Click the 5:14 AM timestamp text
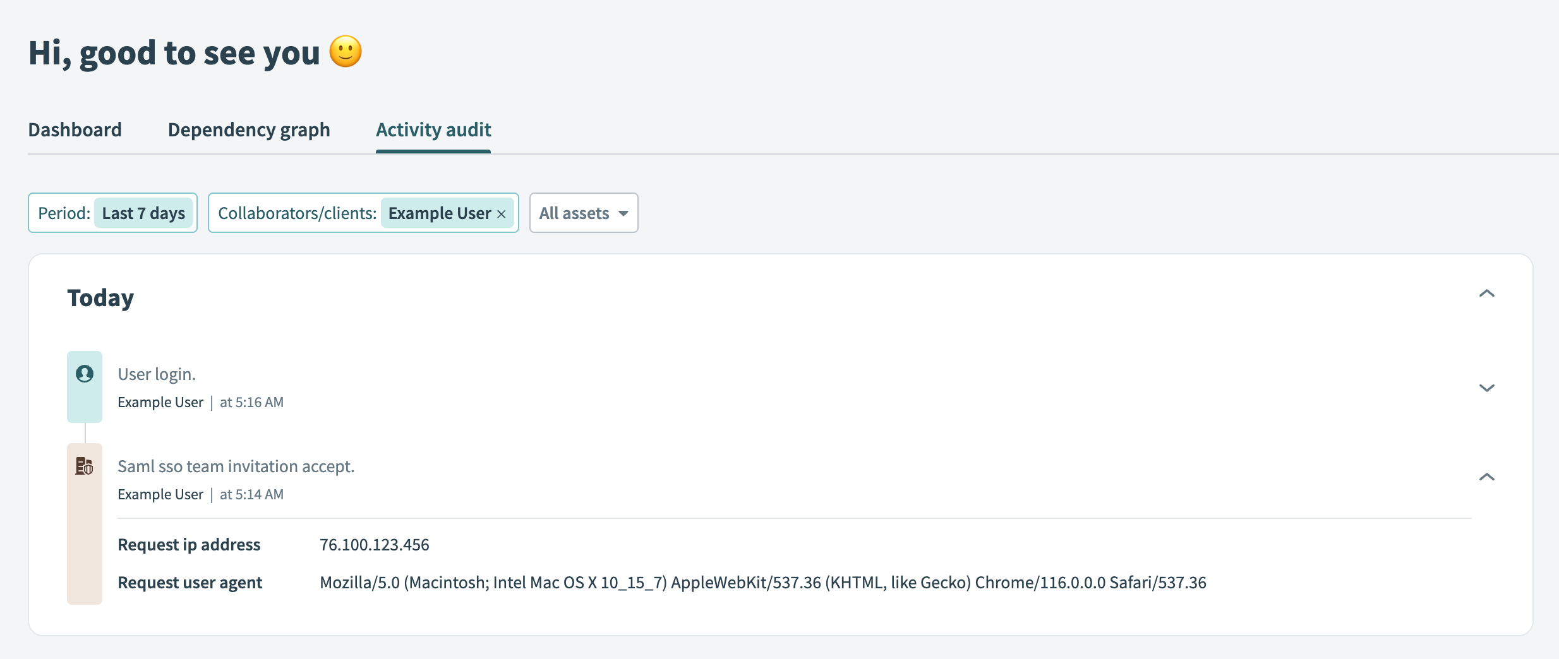 pyautogui.click(x=251, y=494)
